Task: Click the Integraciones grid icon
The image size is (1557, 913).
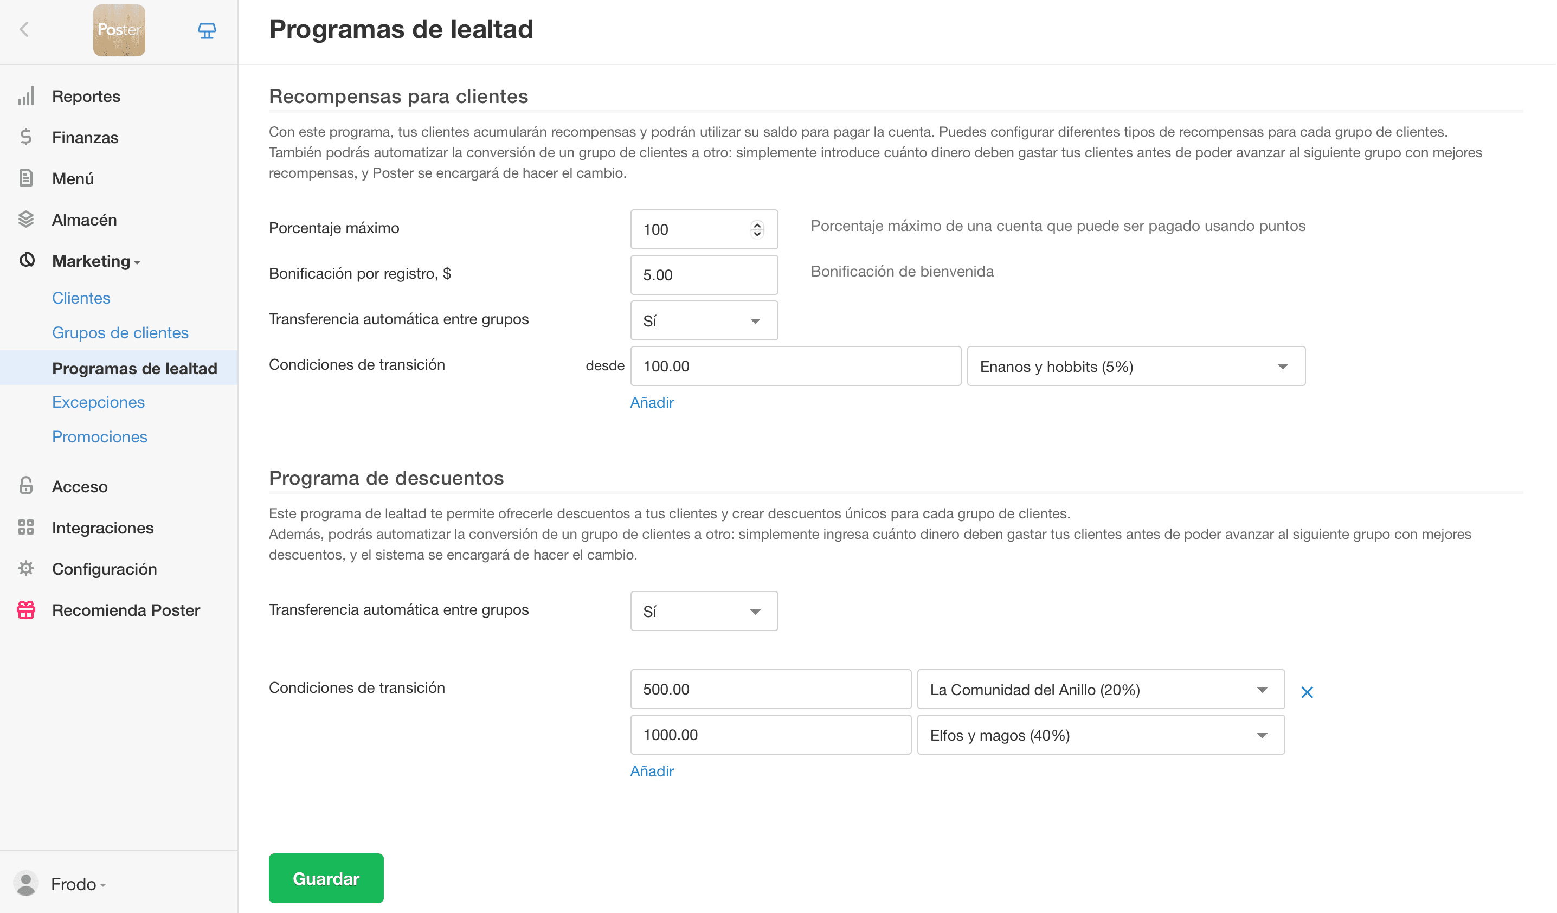Action: pos(26,527)
